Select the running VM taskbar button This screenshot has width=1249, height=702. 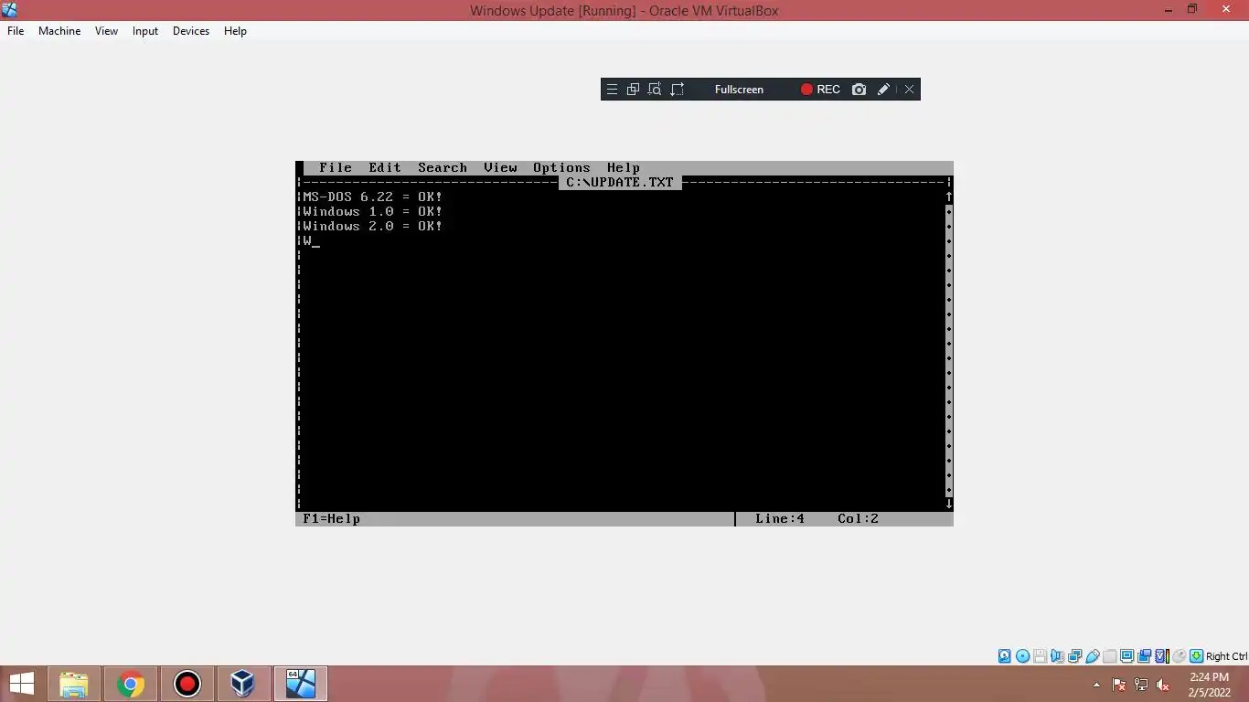point(300,684)
